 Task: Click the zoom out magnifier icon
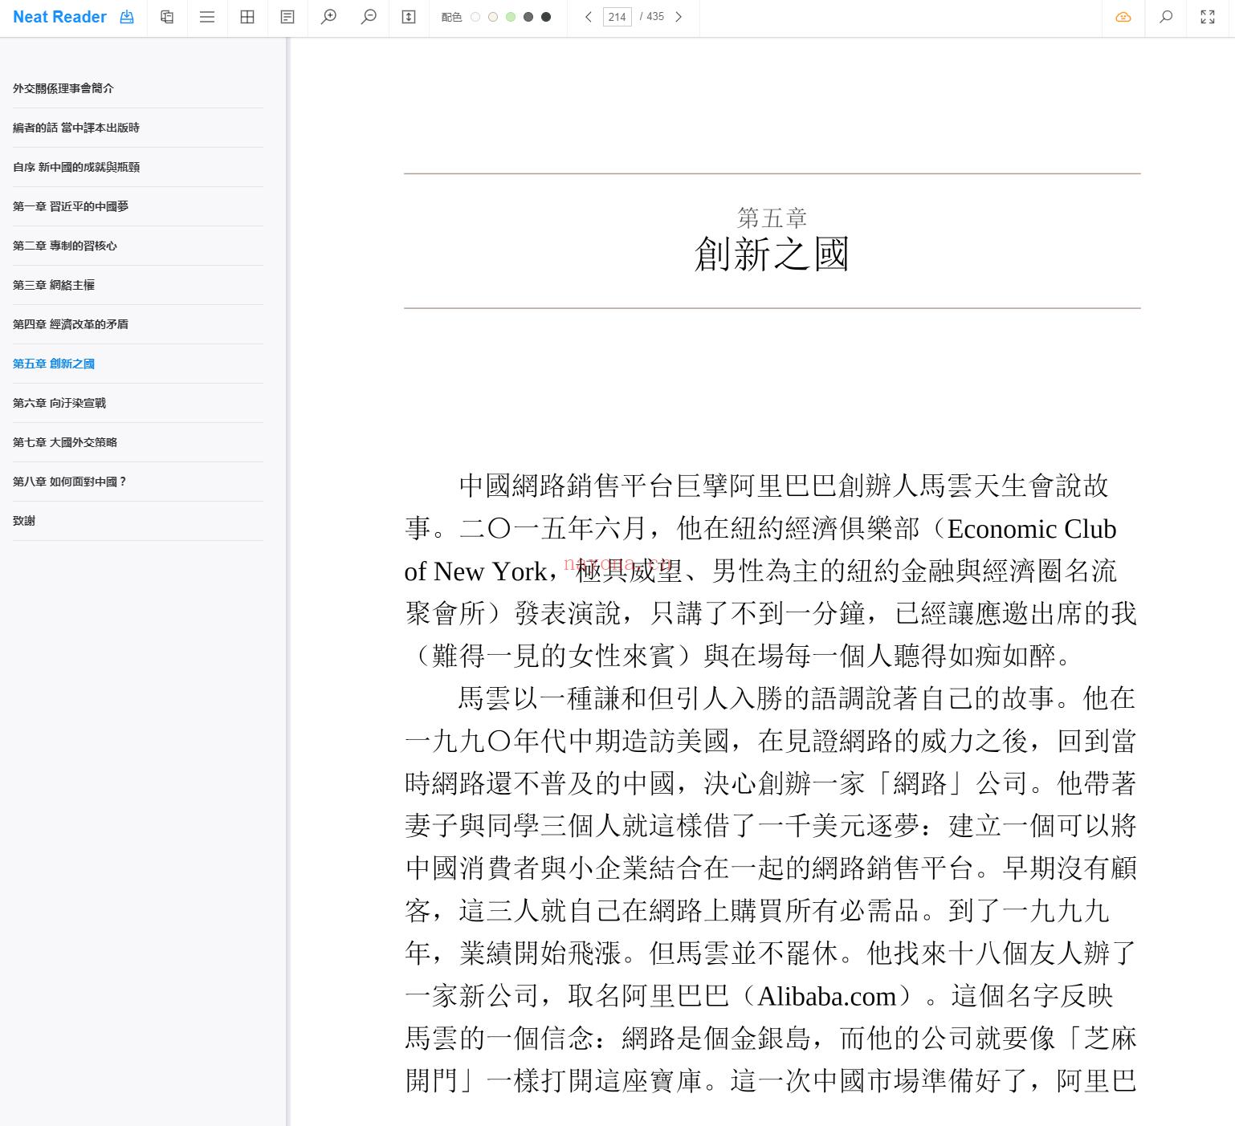pos(369,17)
